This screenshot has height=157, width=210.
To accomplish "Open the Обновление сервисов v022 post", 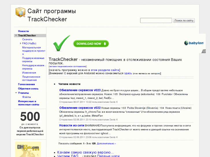I will (80, 108).
